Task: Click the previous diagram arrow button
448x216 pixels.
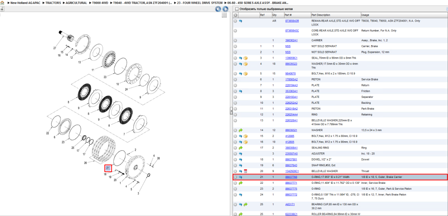Action: pos(218,9)
